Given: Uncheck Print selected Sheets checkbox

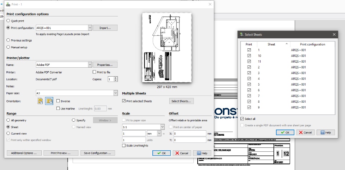Looking at the screenshot, I should tap(124, 101).
